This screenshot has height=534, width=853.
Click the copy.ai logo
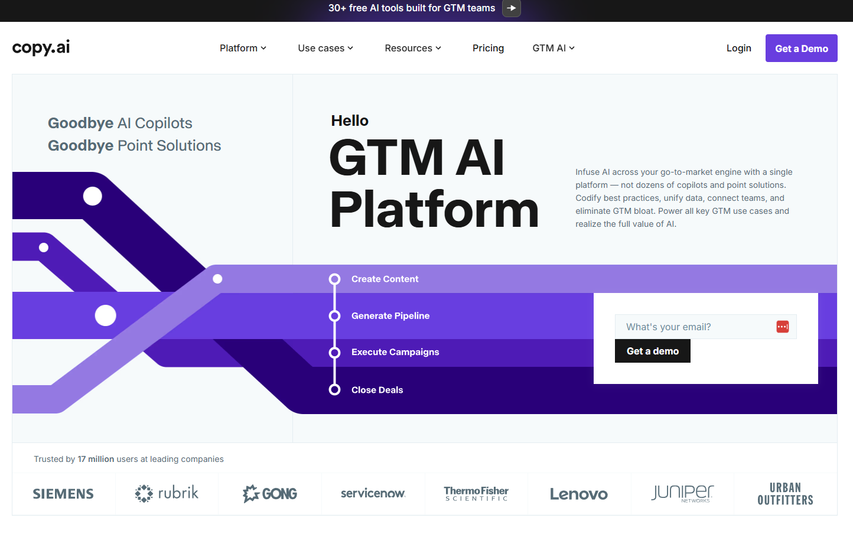pos(41,48)
